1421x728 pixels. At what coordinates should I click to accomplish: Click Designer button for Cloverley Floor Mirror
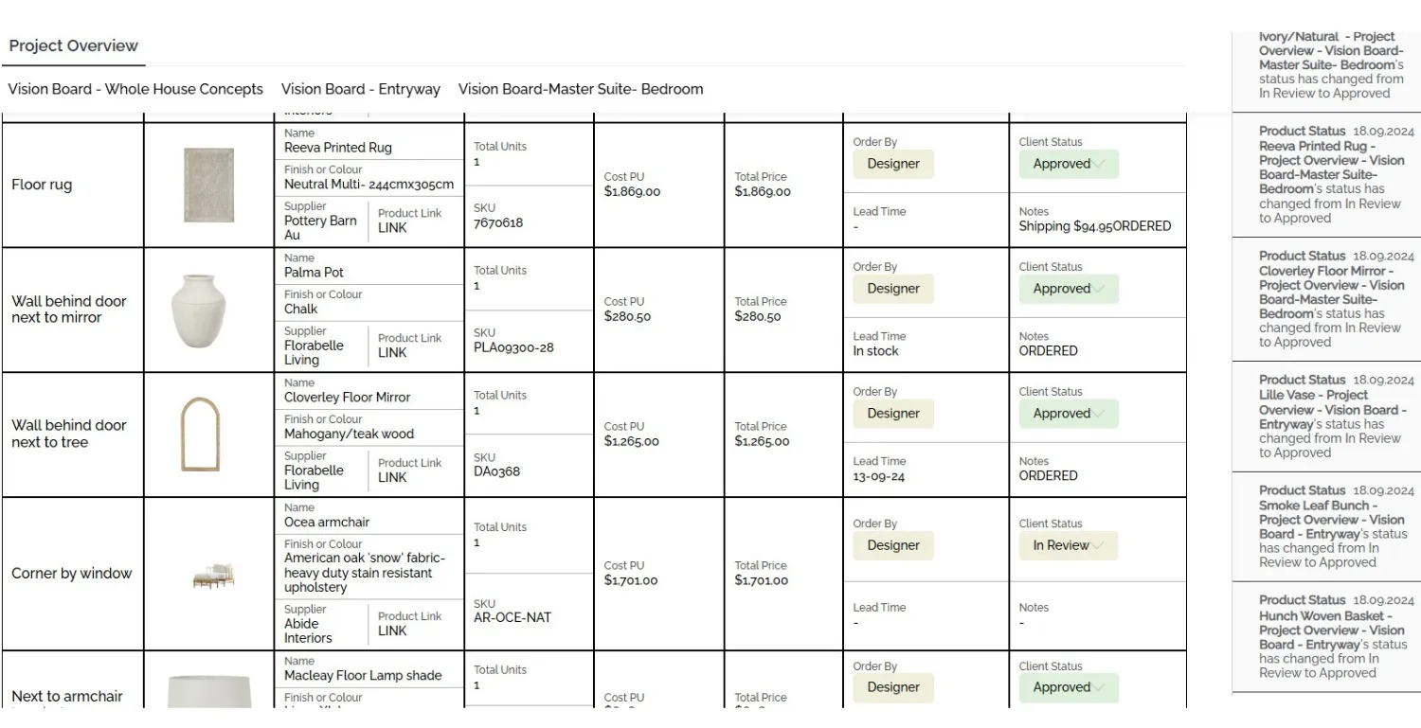[x=893, y=414]
